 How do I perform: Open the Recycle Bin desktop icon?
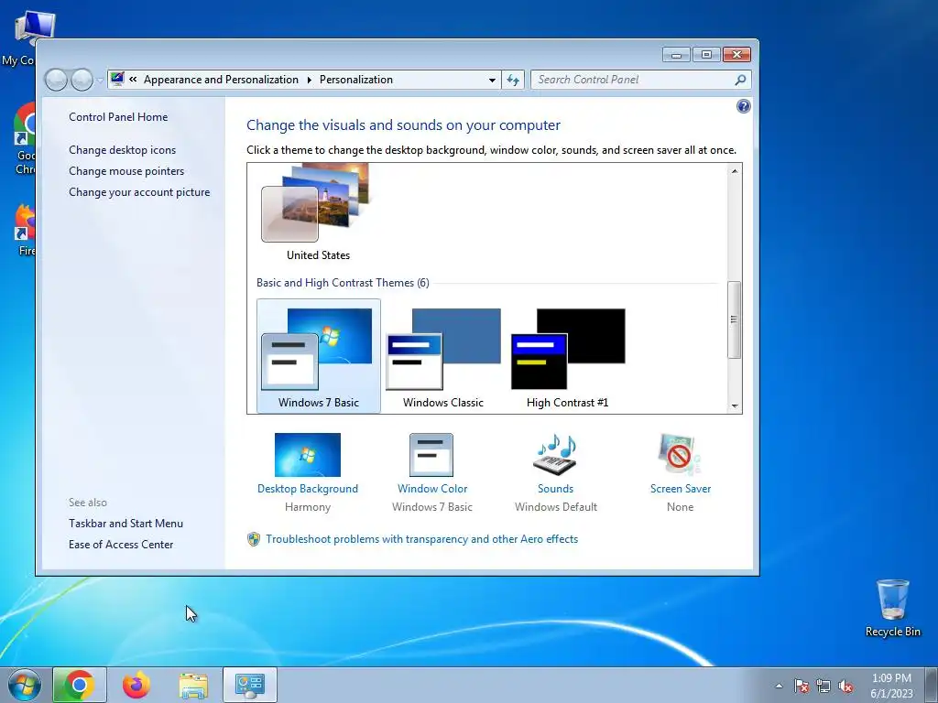point(892,608)
